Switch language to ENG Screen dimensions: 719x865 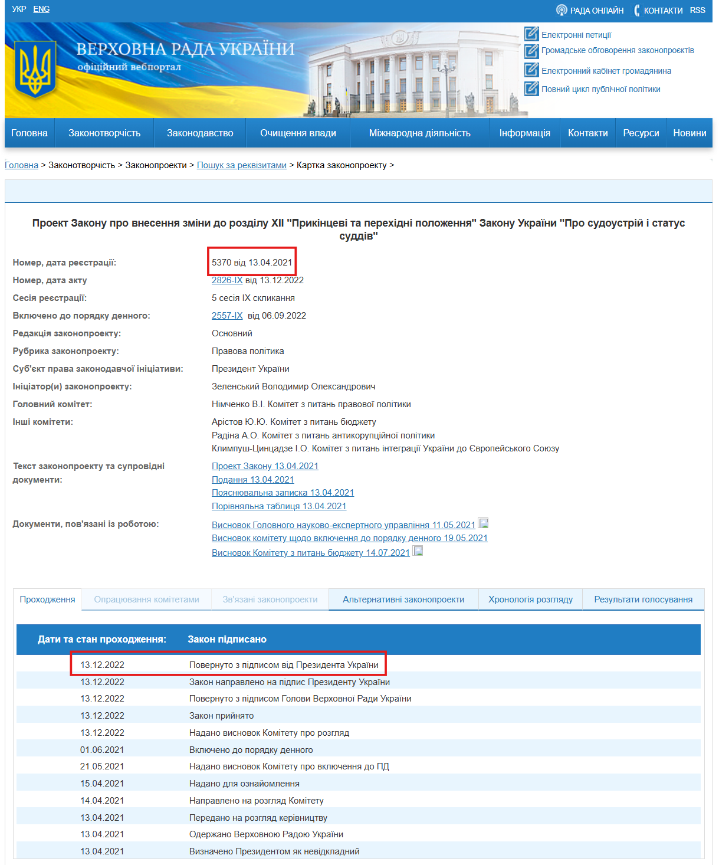click(41, 9)
